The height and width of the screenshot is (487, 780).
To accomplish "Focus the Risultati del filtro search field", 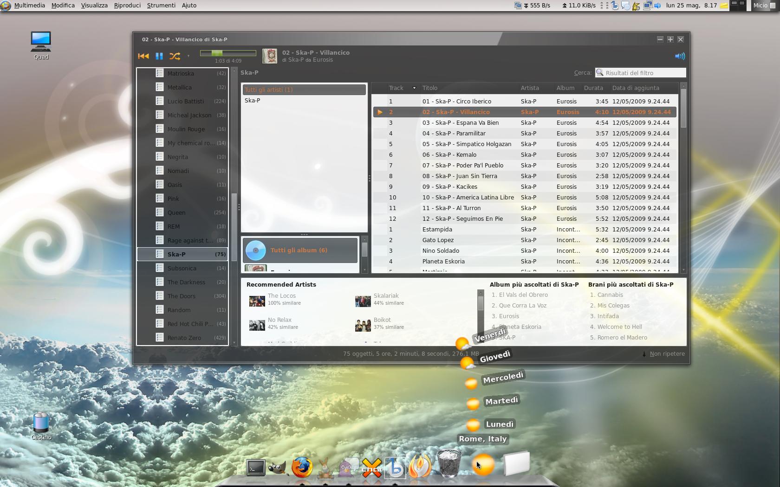I will click(x=641, y=73).
